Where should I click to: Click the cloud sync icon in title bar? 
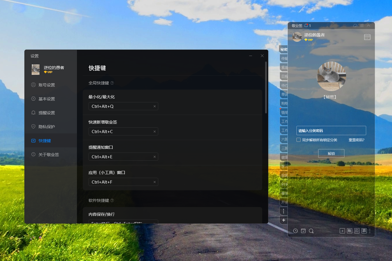(x=355, y=26)
